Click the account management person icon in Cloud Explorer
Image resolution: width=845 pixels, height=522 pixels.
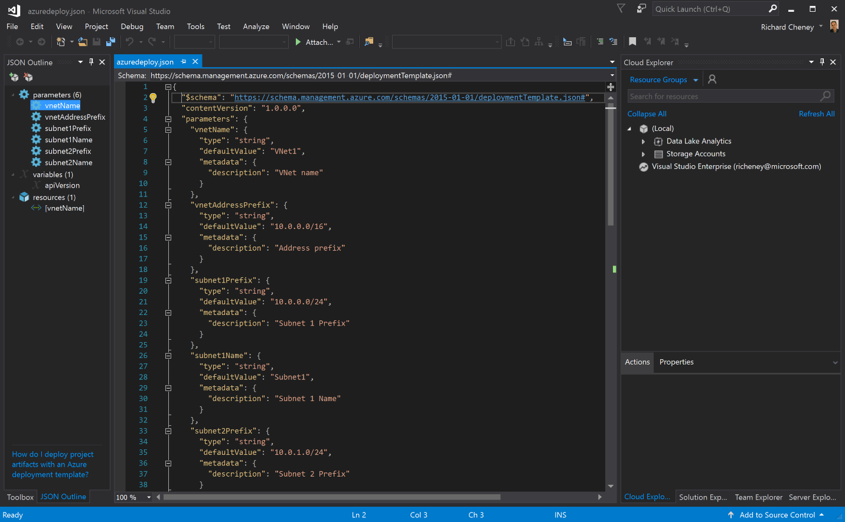pos(712,79)
